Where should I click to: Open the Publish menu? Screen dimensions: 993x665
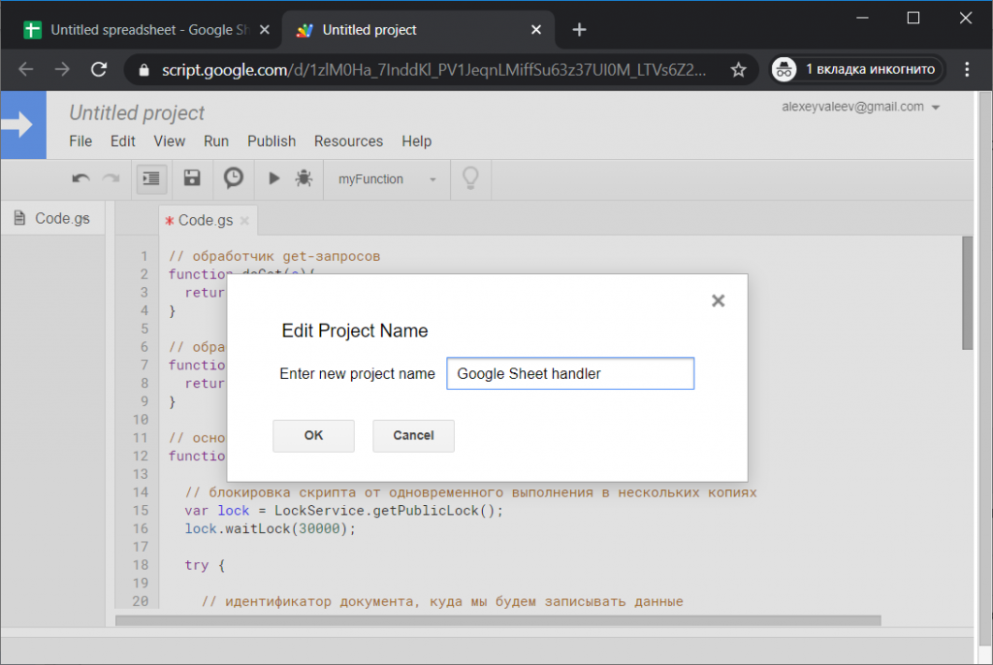point(272,141)
